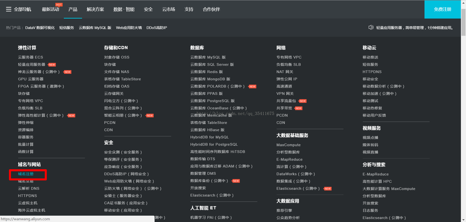Click the 轻量应用服务器 announcement text
The width and height of the screenshot is (466, 222).
click(415, 28)
